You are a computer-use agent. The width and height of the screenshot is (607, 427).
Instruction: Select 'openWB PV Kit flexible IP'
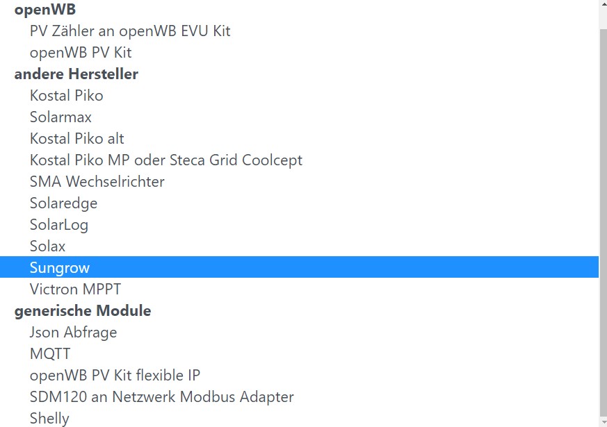(115, 376)
